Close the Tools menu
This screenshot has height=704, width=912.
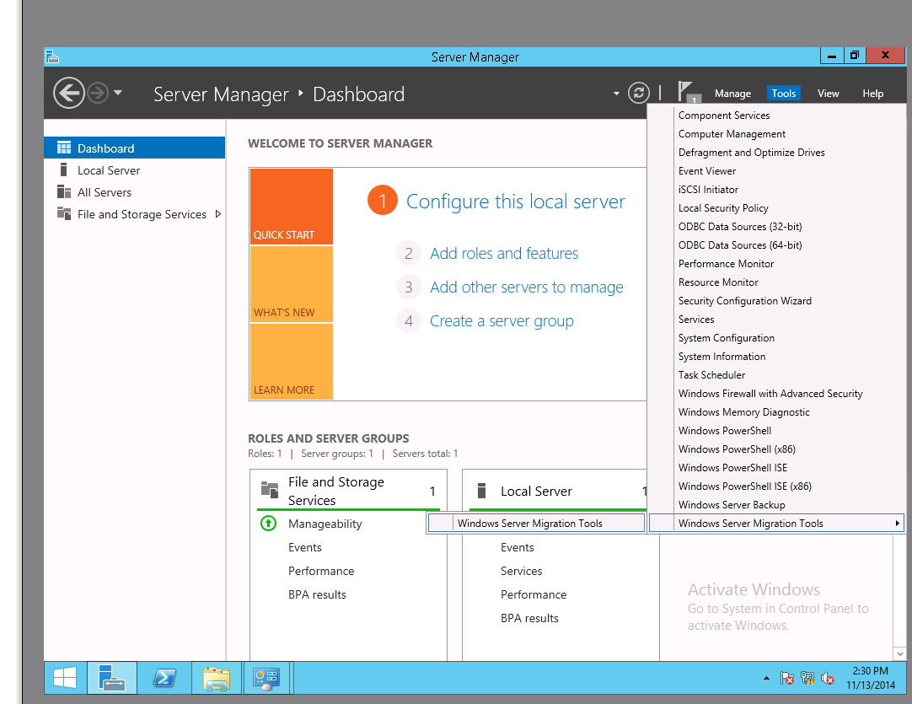783,93
